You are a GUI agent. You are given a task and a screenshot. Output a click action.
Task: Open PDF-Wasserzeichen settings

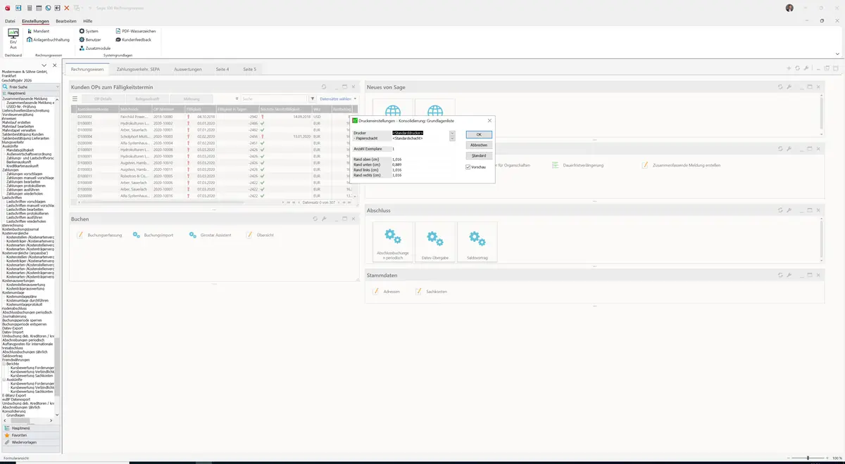coord(135,32)
